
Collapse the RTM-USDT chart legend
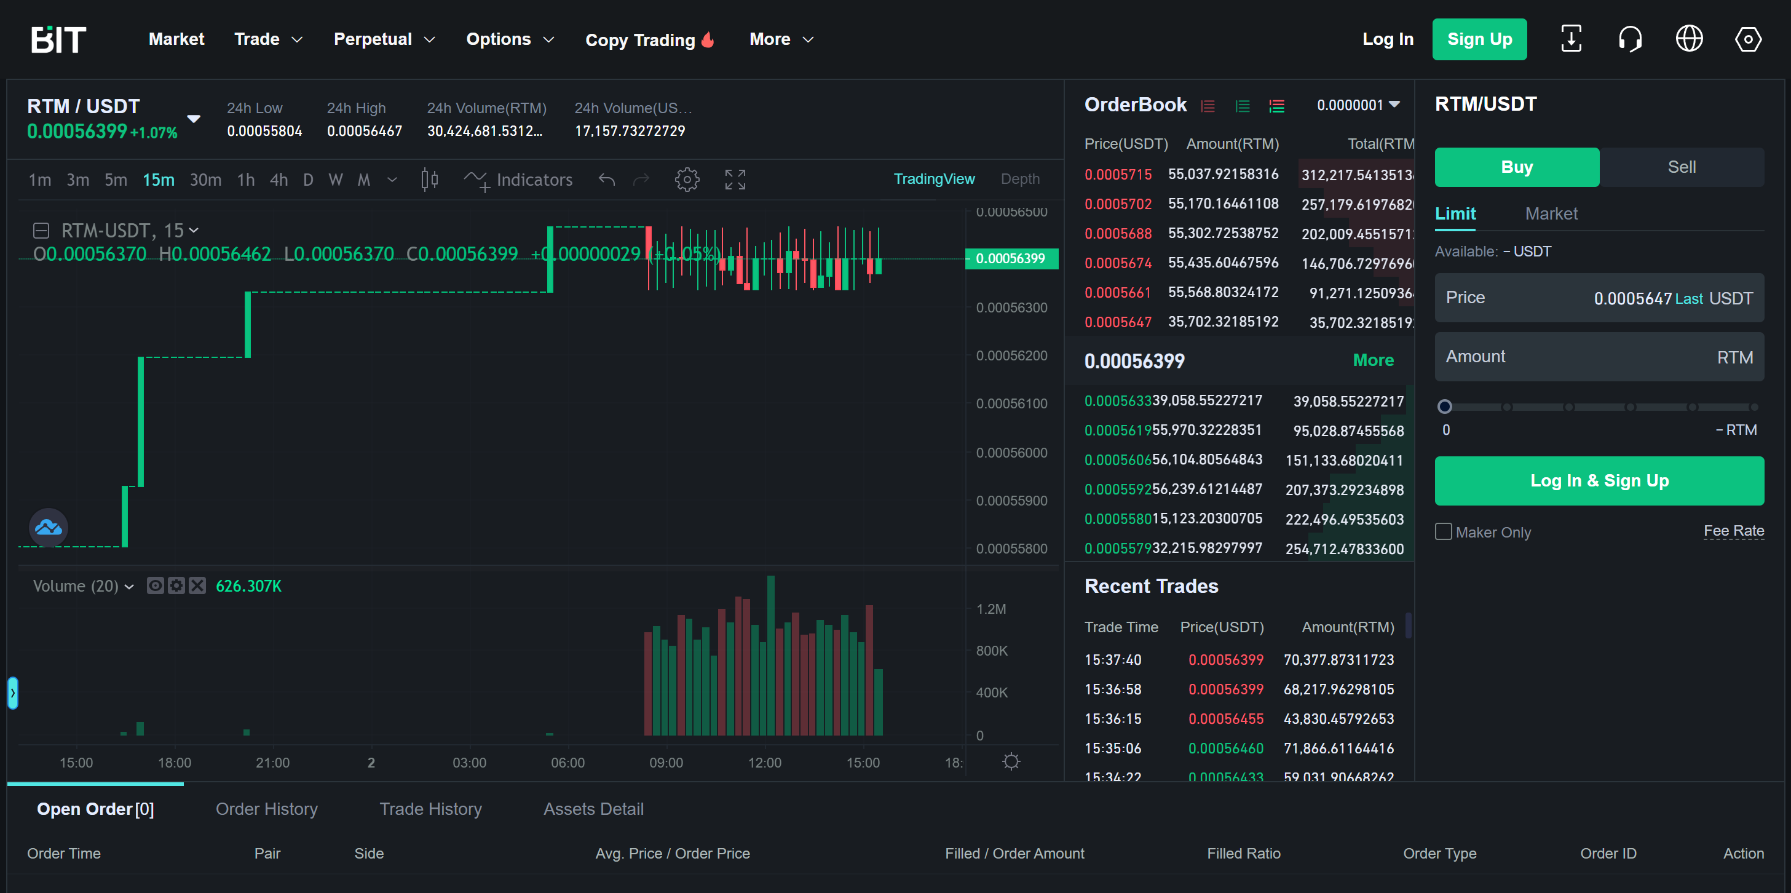[x=41, y=230]
